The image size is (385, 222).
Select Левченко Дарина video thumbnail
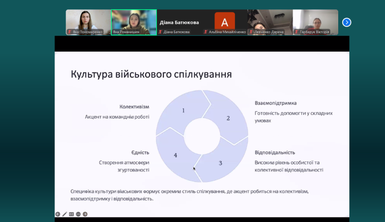269,21
